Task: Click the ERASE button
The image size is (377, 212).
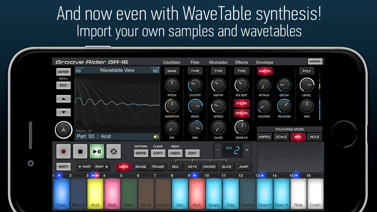Action: [x=141, y=167]
